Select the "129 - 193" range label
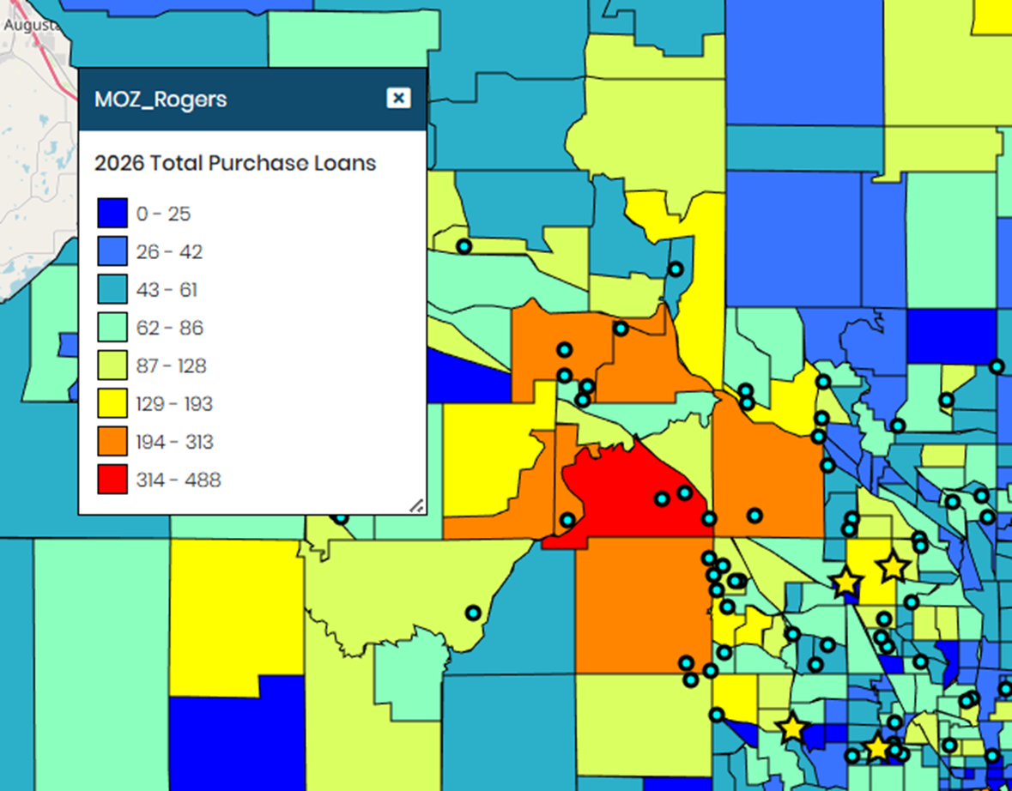 tap(174, 404)
